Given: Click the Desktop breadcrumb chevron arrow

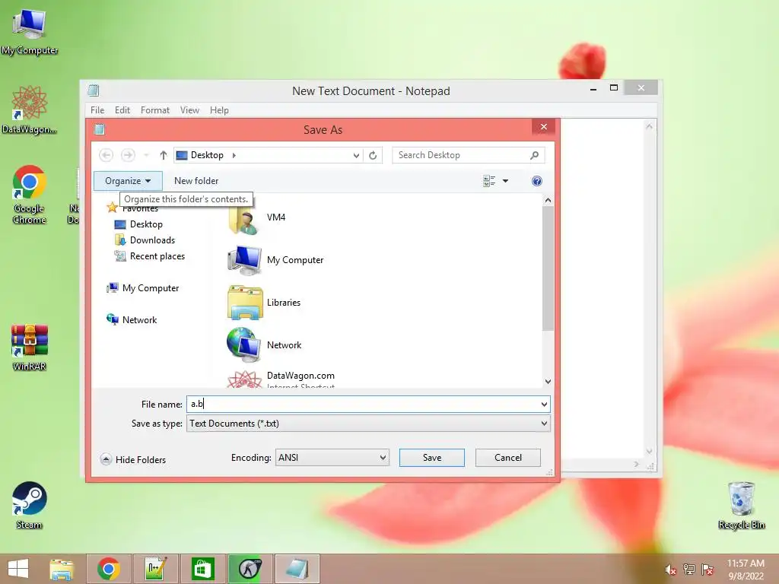Looking at the screenshot, I should click(x=234, y=155).
